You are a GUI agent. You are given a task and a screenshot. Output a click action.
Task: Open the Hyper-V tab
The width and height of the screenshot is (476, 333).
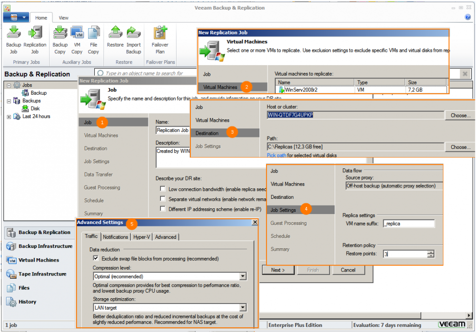click(x=141, y=237)
